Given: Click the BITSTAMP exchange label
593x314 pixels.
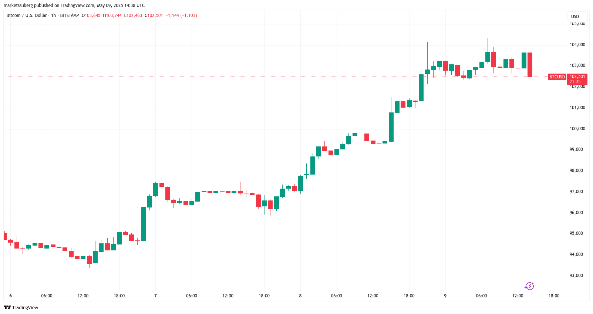Looking at the screenshot, I should click(x=70, y=16).
